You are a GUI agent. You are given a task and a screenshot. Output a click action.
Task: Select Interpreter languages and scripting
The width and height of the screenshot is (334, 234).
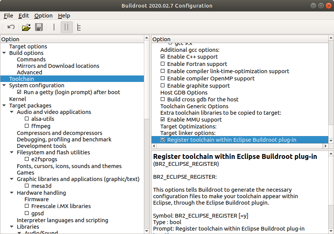click(63, 220)
